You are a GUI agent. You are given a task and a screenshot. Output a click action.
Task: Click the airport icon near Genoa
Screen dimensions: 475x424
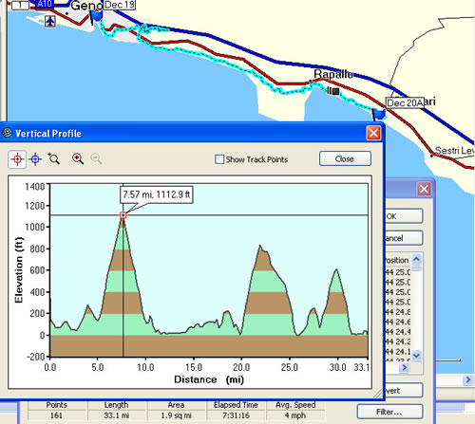50,21
